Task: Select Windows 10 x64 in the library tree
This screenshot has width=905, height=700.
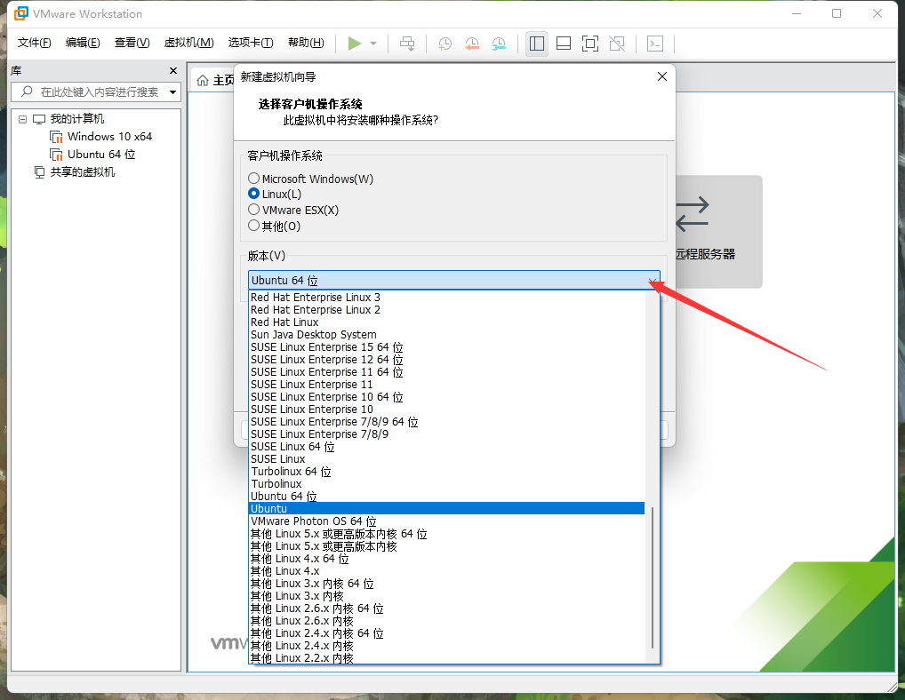Action: pos(109,137)
